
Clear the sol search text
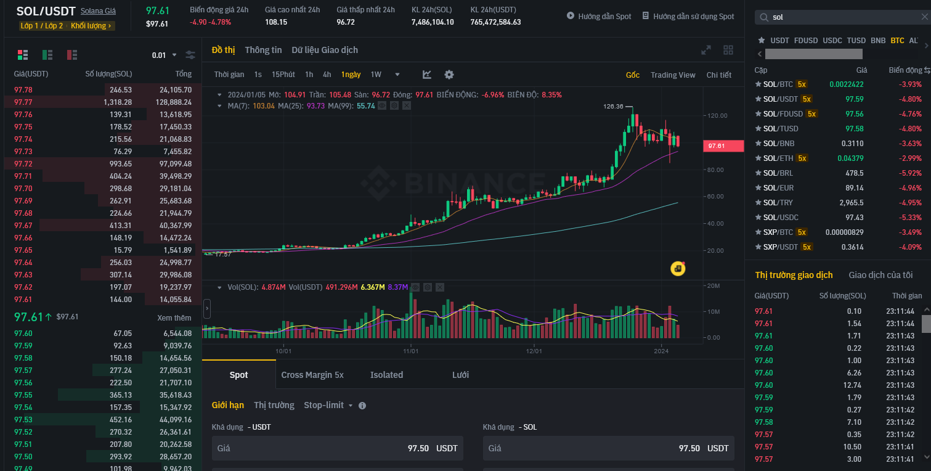(x=924, y=17)
